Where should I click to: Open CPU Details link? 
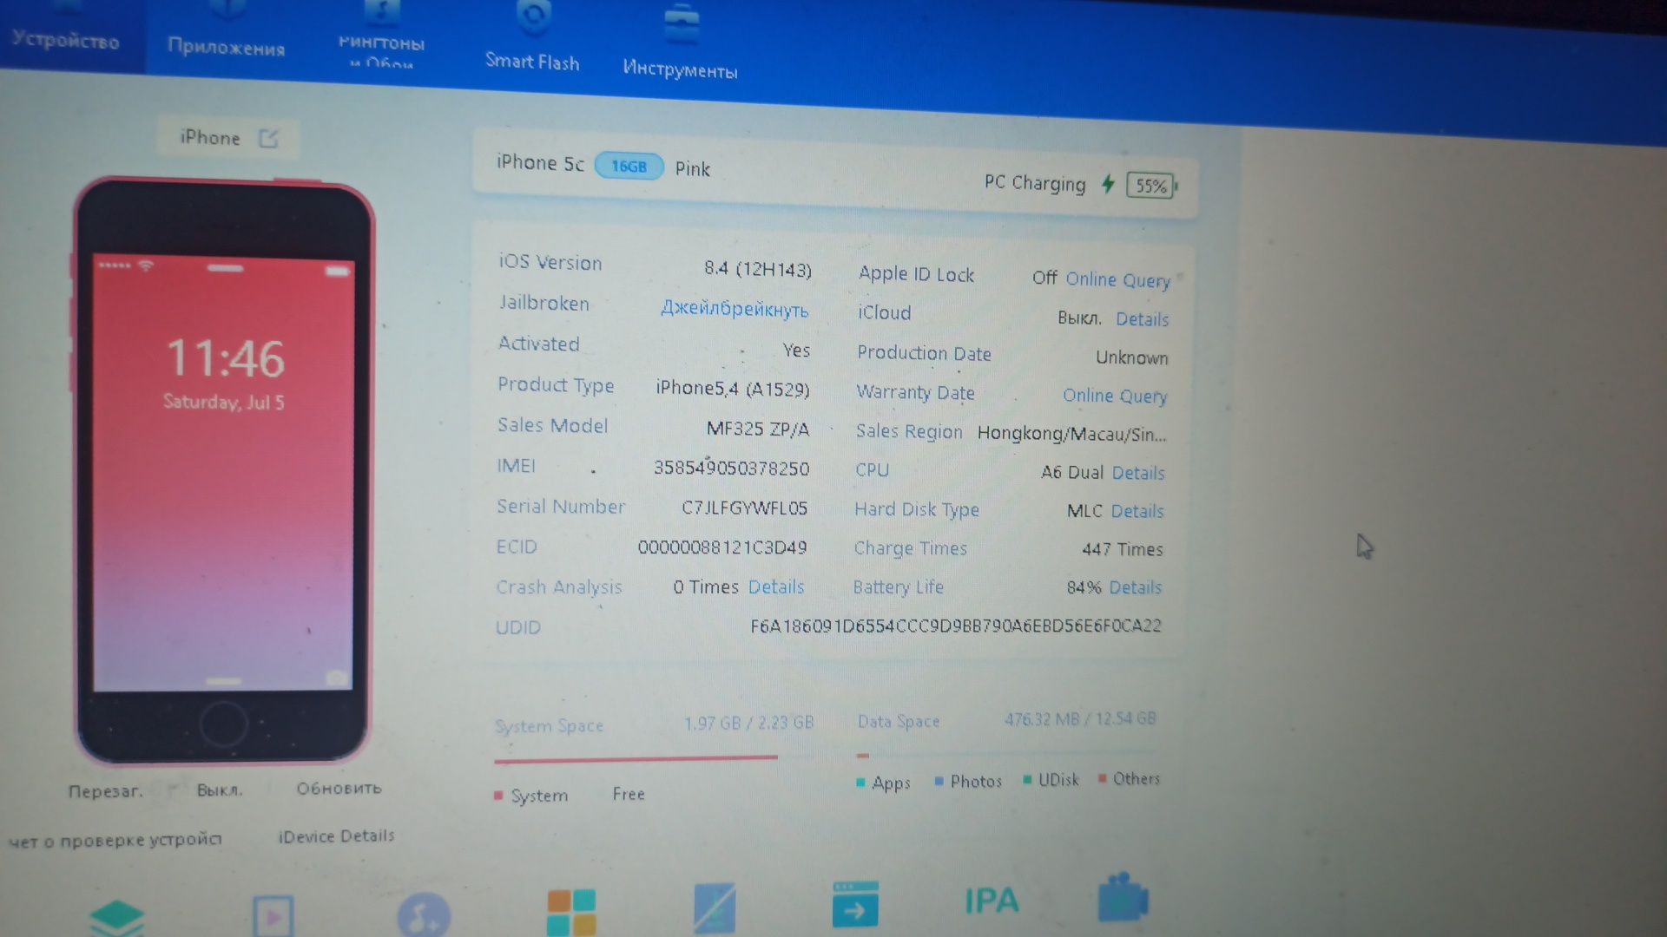(x=1138, y=473)
